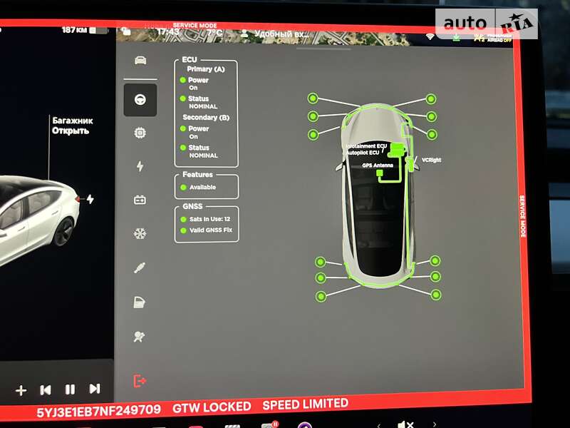
Task: Open the airbag safety restraint section icon
Action: coord(139,337)
